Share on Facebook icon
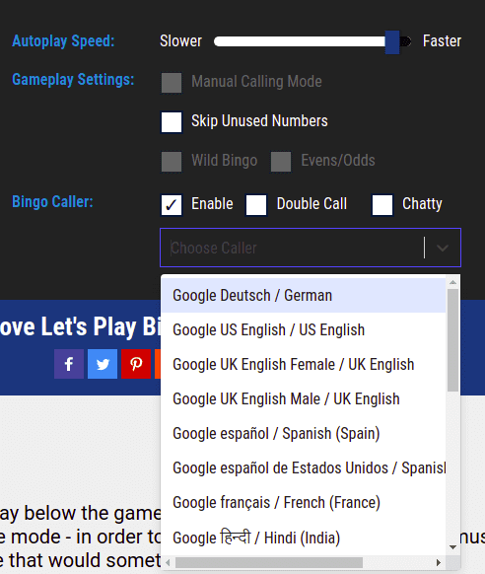This screenshot has height=574, width=485. click(x=69, y=364)
